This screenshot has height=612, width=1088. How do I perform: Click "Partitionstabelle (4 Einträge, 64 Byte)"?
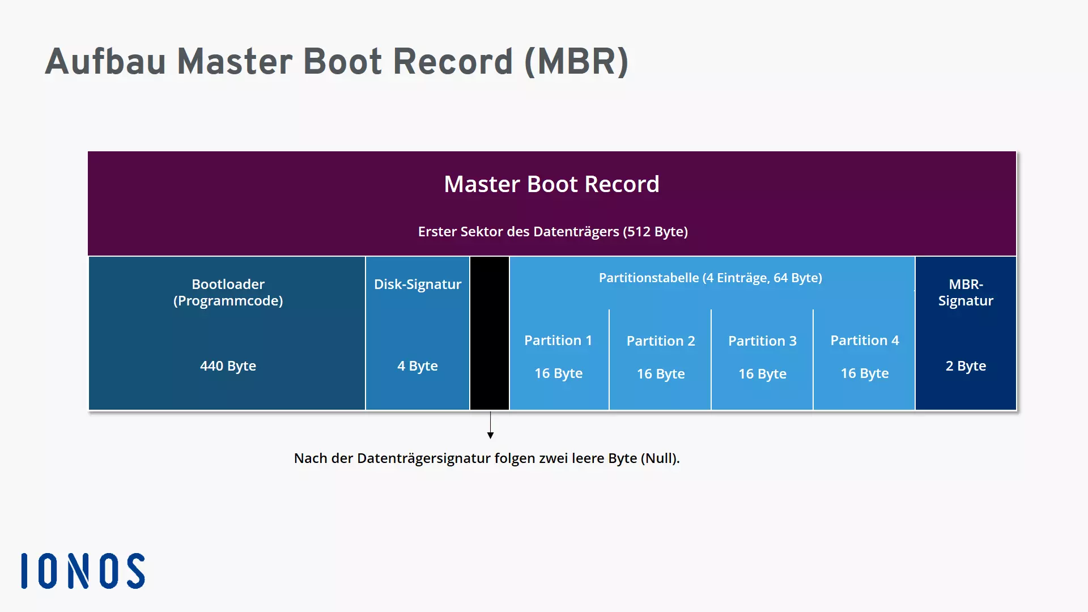click(710, 278)
